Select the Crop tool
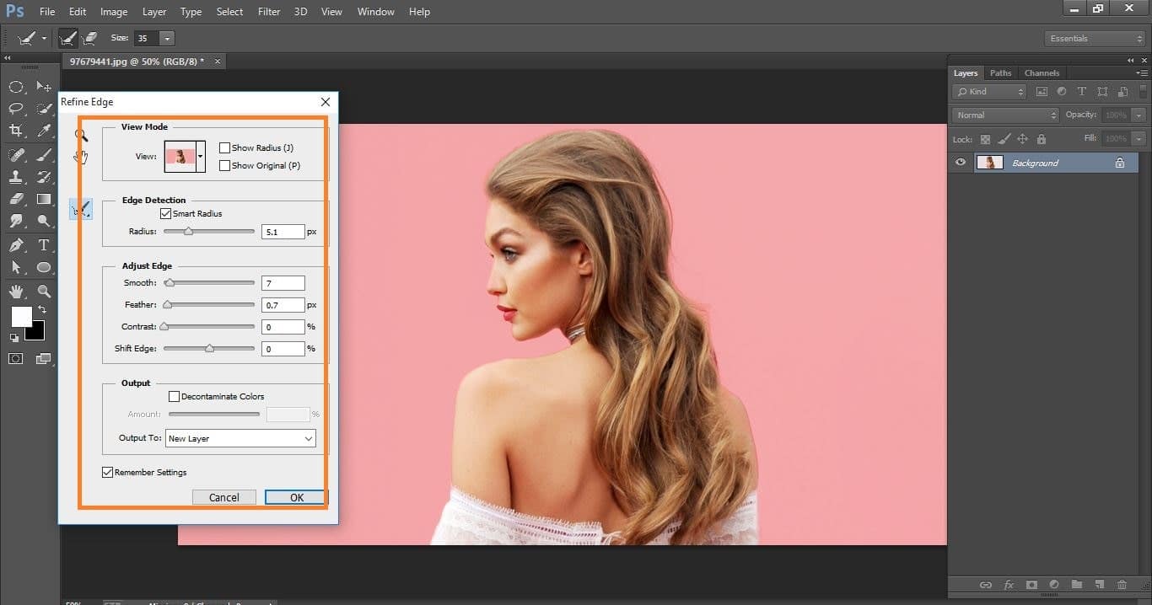This screenshot has width=1152, height=605. 17,131
